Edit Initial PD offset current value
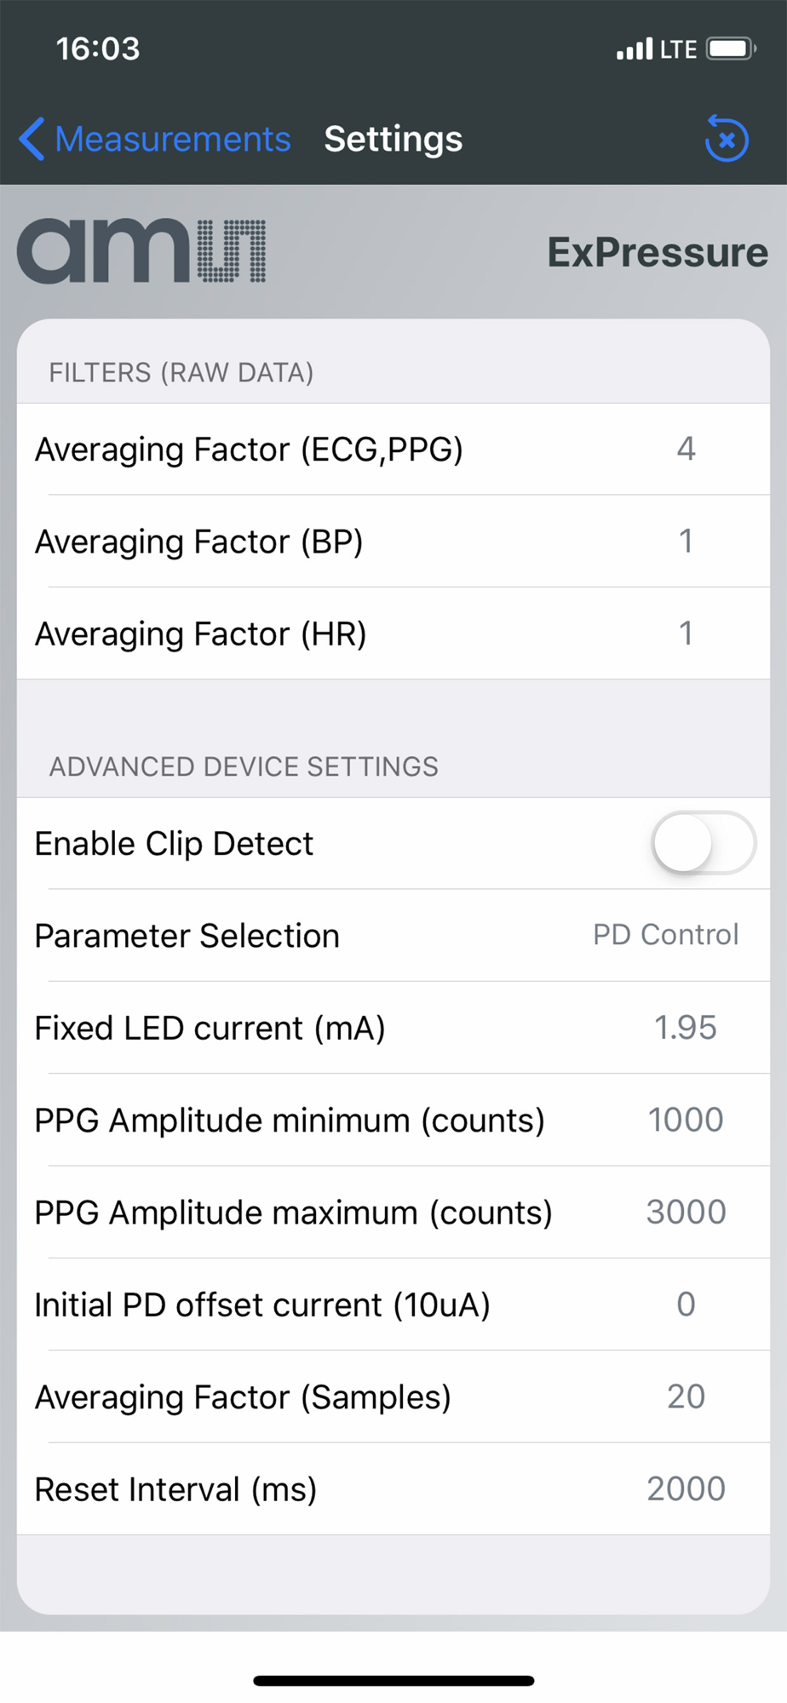The width and height of the screenshot is (787, 1703). pos(686,1304)
